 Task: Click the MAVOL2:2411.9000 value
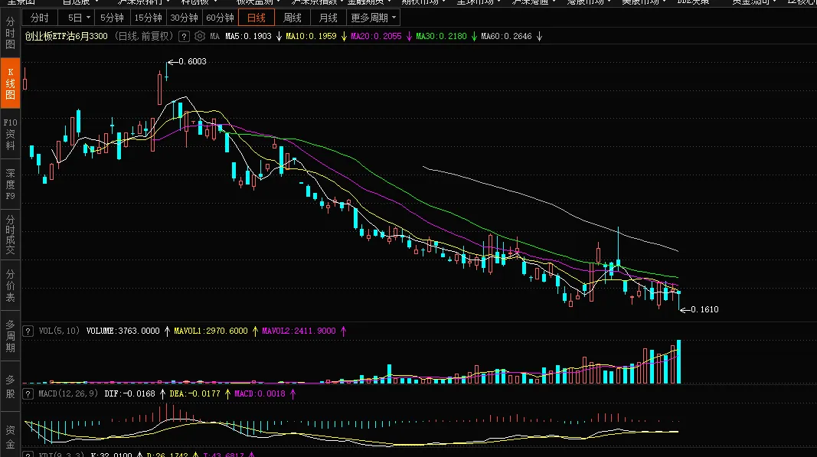pos(299,331)
